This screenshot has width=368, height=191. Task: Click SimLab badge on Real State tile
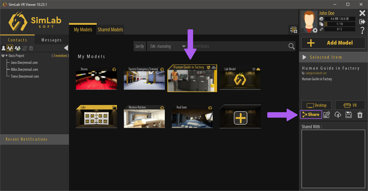click(x=210, y=108)
